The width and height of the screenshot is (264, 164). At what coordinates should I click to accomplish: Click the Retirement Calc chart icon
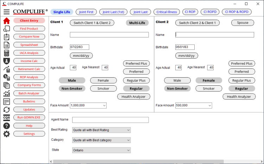(x=7, y=69)
